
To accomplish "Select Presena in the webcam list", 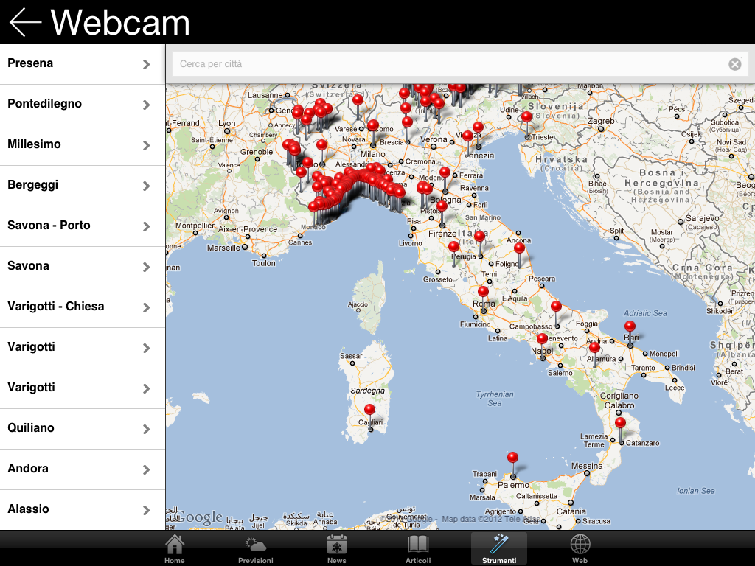I will [83, 64].
